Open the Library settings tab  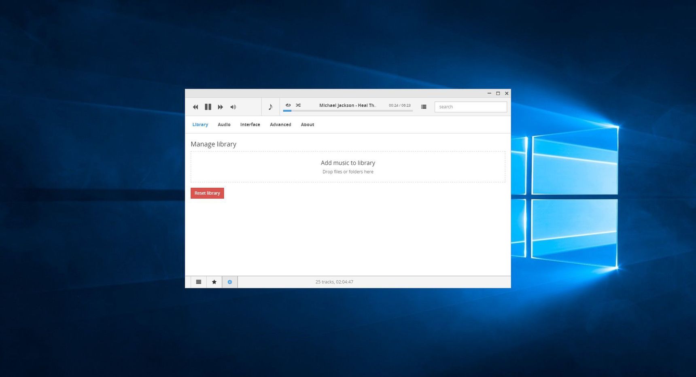[200, 125]
